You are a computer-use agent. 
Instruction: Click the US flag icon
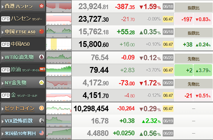[x=42, y=133]
